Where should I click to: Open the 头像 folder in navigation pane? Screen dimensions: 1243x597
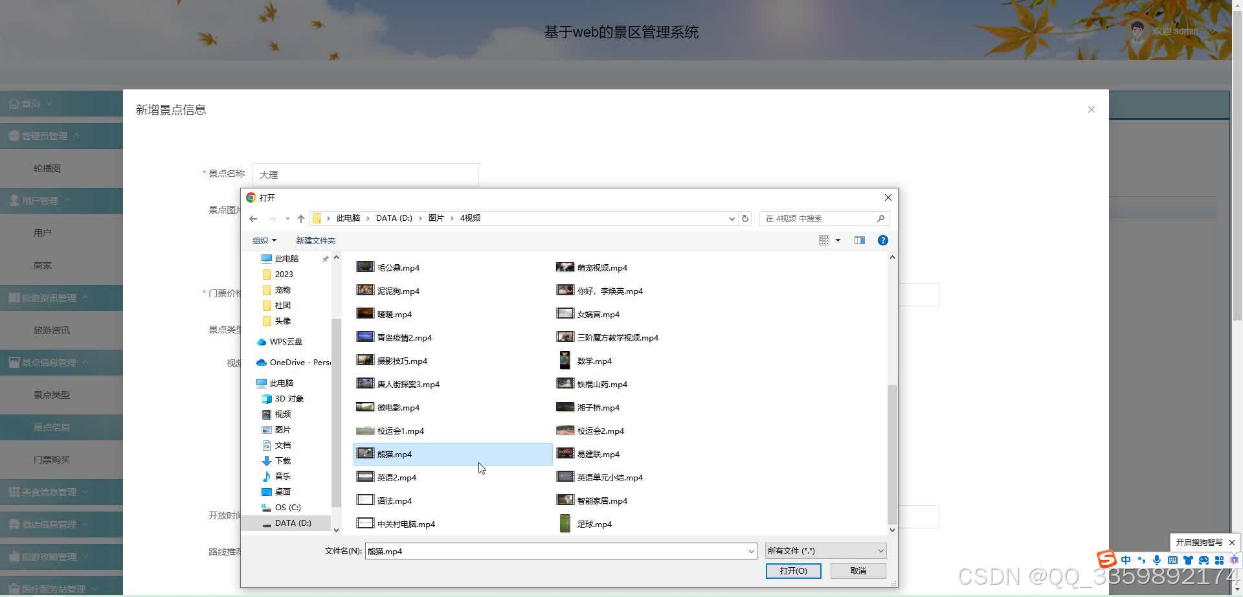coord(276,321)
